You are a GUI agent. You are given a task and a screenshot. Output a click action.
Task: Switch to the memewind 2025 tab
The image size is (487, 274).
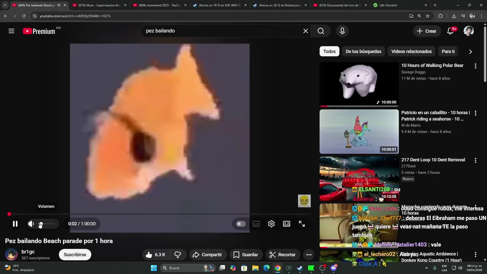coord(160,5)
